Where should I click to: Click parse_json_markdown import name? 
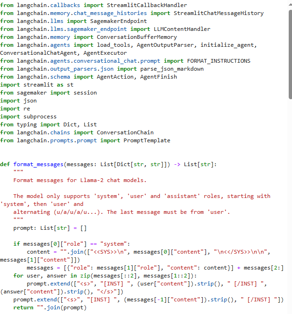point(172,69)
